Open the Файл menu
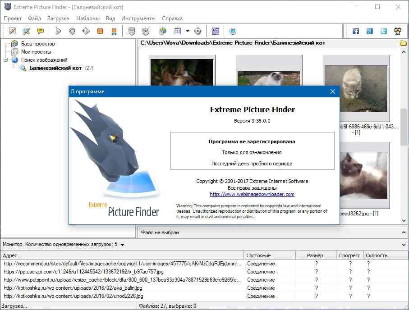 (34, 18)
